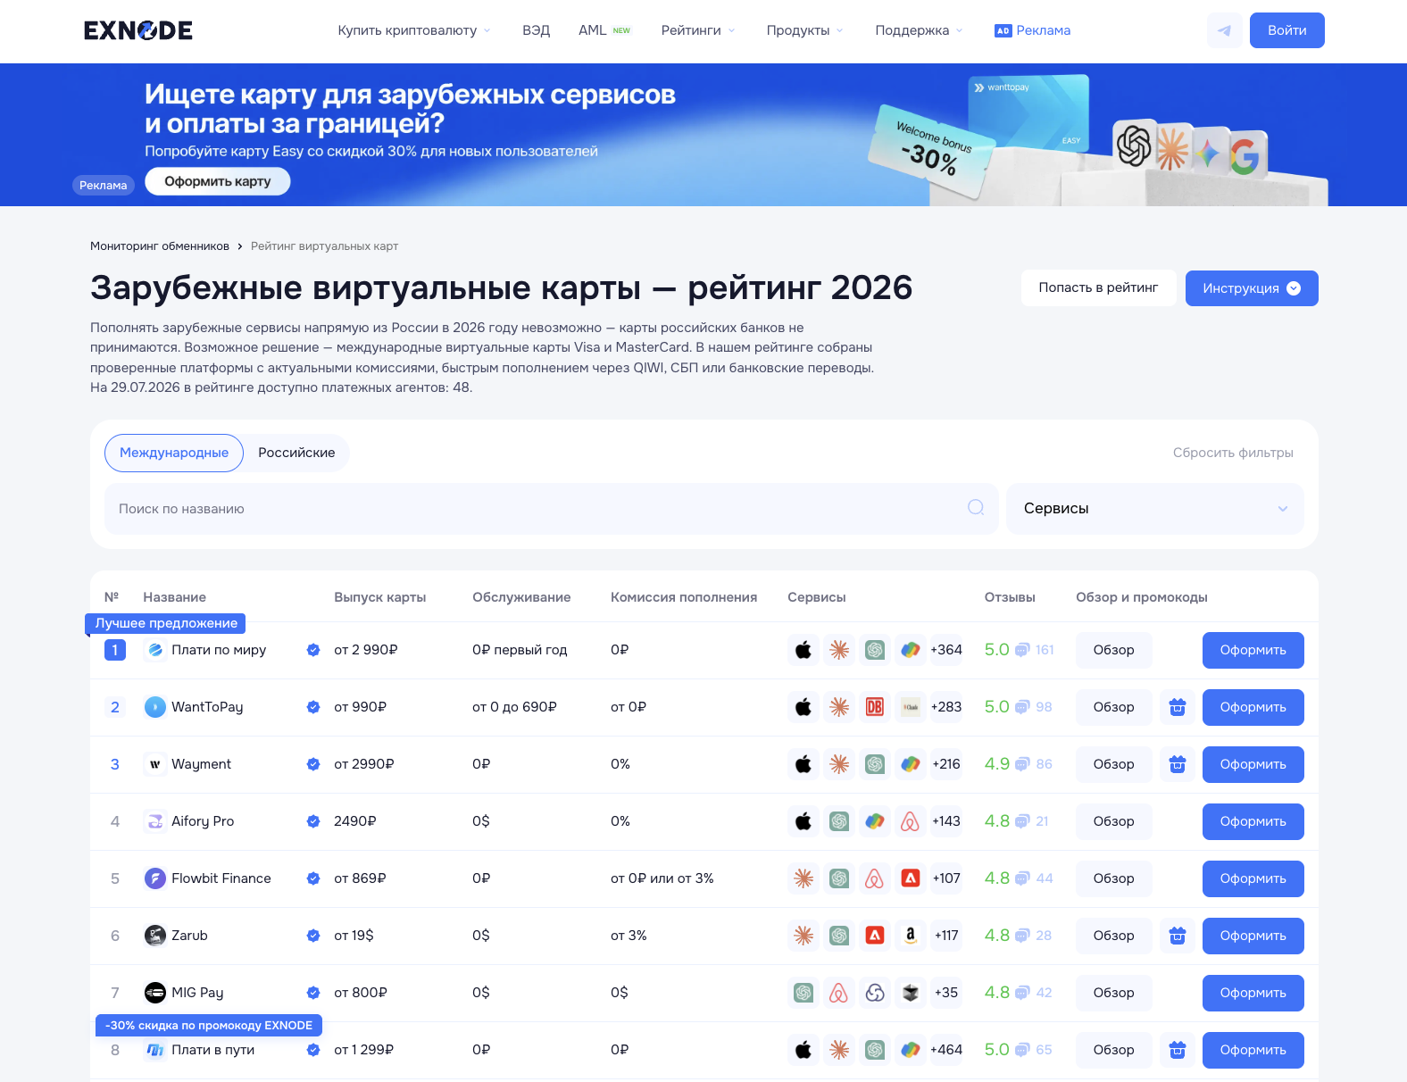Open promo code gift icon for Wayment
The image size is (1407, 1082).
coord(1178,764)
